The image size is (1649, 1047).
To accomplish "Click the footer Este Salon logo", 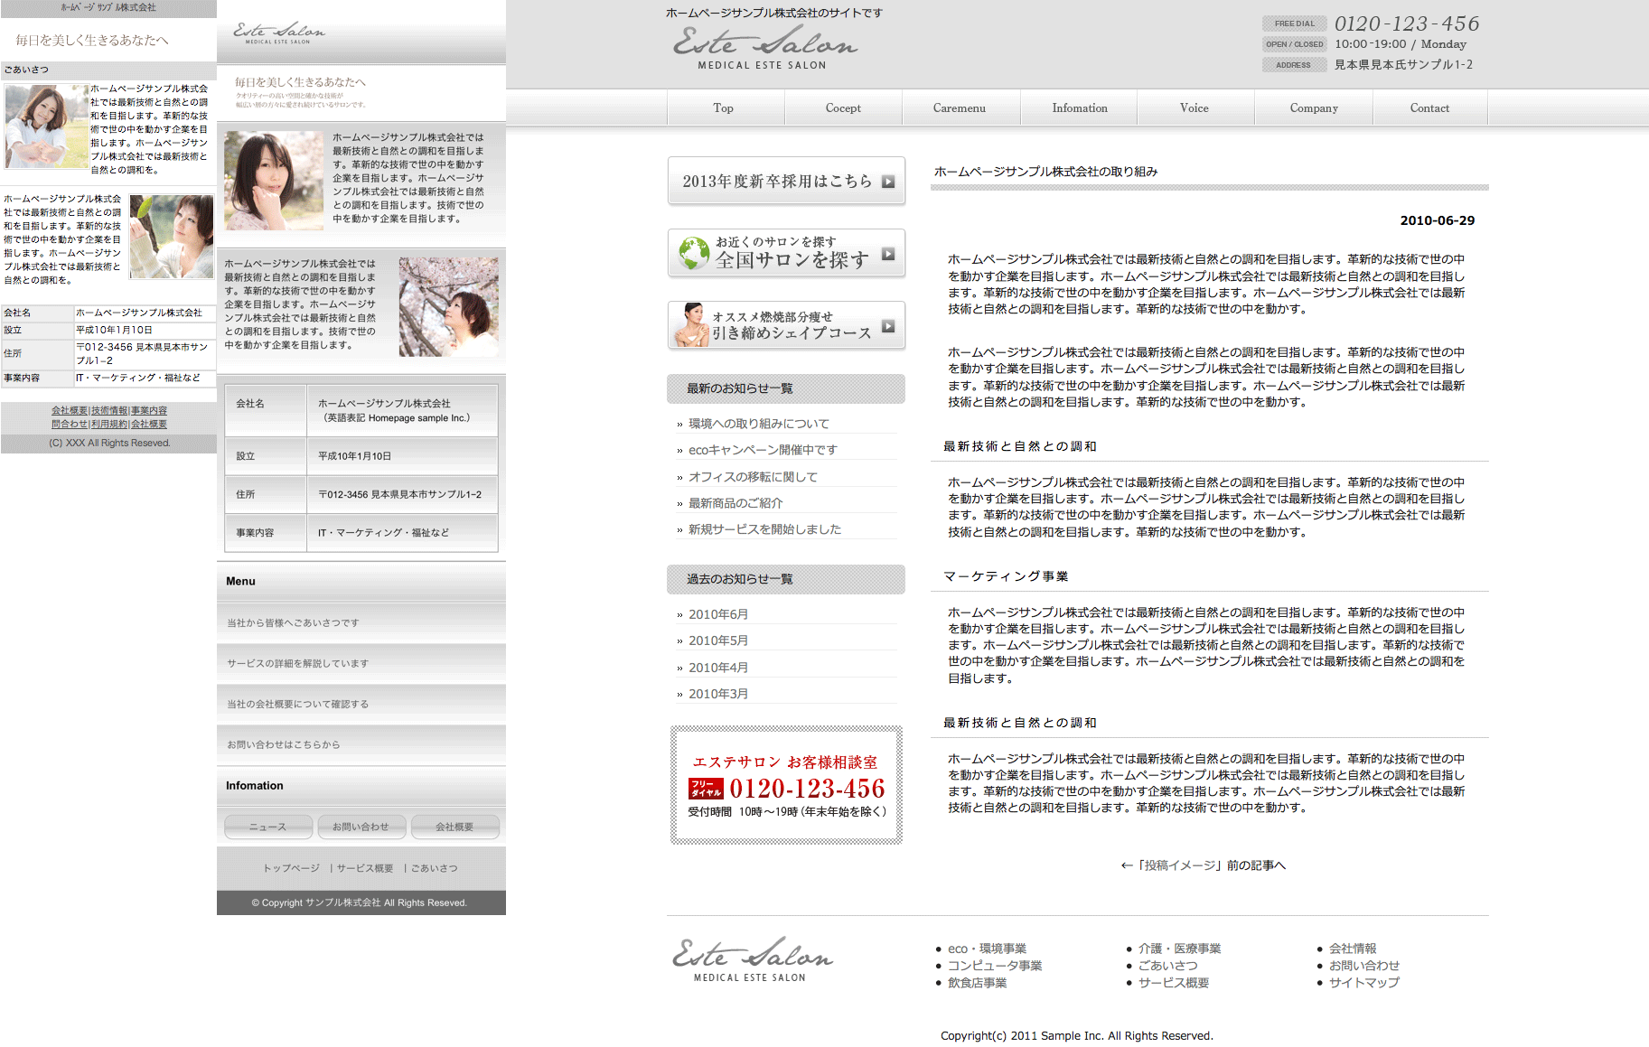I will (x=752, y=959).
